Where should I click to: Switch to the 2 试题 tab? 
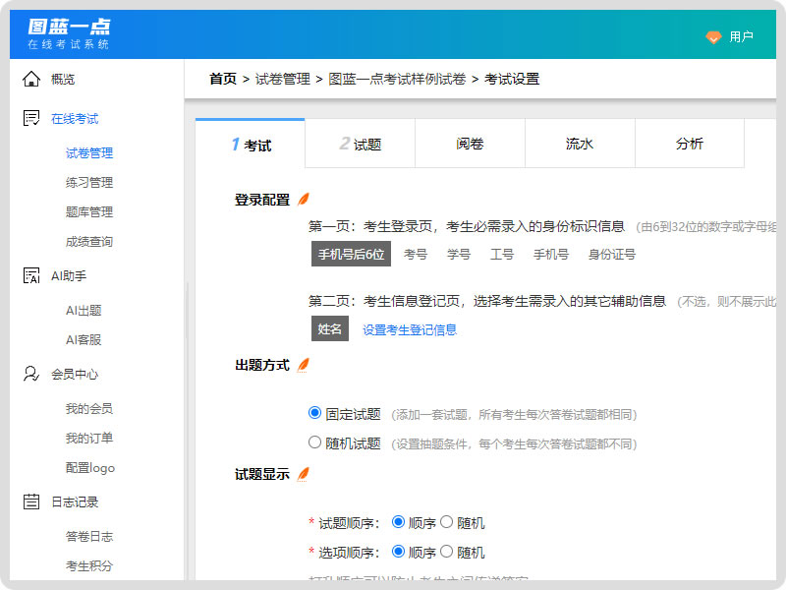(360, 144)
